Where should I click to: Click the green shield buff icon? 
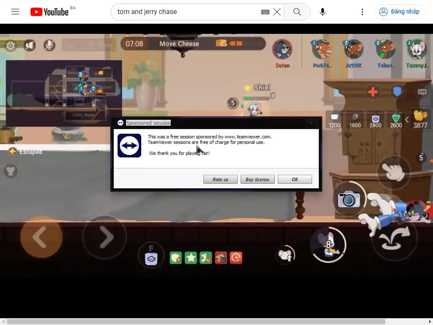pos(175,258)
